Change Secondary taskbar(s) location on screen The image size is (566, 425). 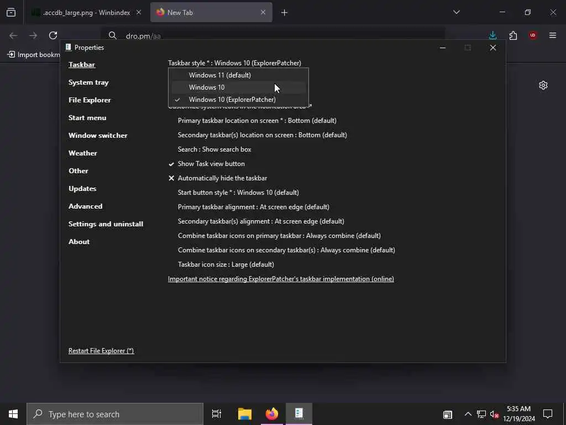click(263, 135)
